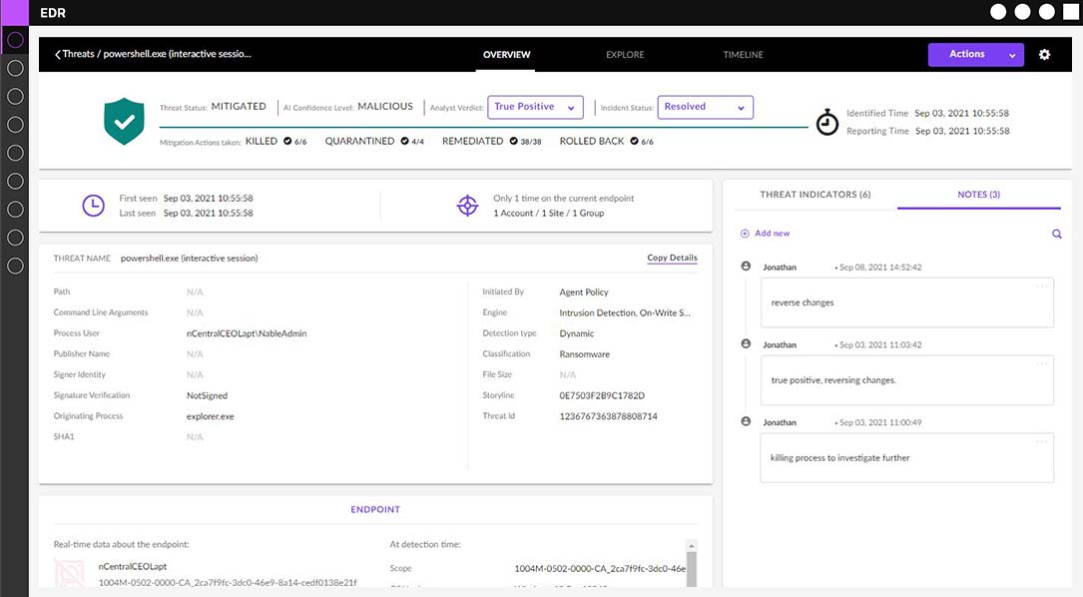Click the QUARANTINED checkmark icon
1083x597 pixels.
(x=404, y=141)
